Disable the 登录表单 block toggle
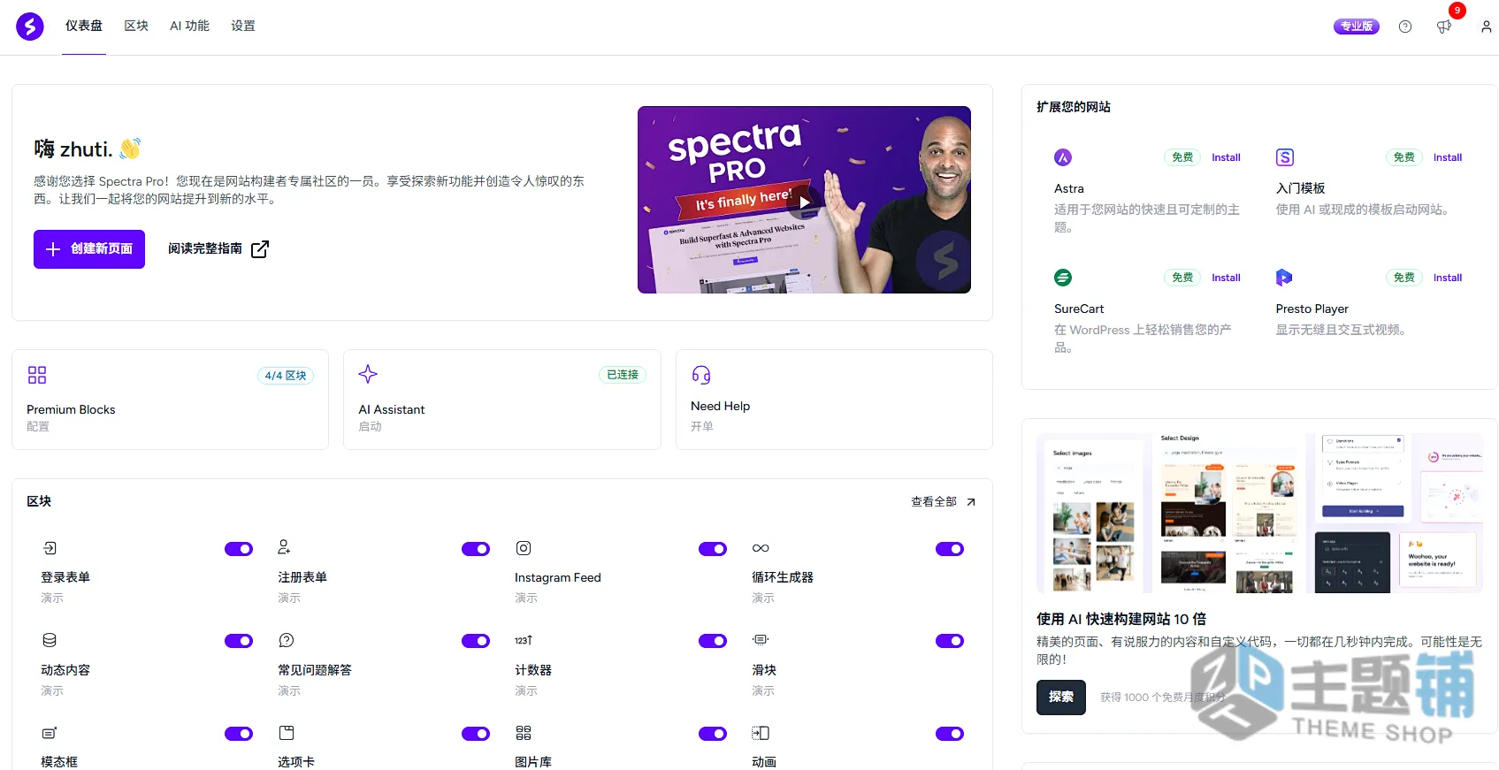Screen dimensions: 1499x770 pyautogui.click(x=239, y=549)
